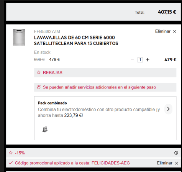
Task: Click the hand icon for additional services
Action: pyautogui.click(x=39, y=87)
